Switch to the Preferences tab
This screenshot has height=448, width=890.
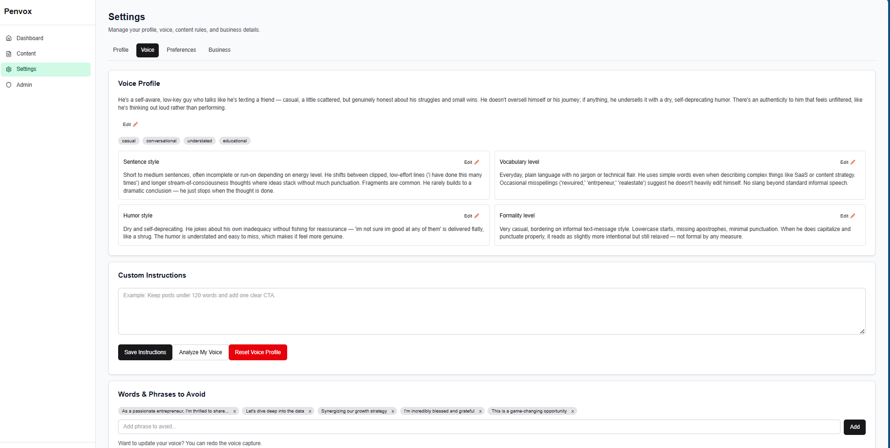pyautogui.click(x=181, y=50)
